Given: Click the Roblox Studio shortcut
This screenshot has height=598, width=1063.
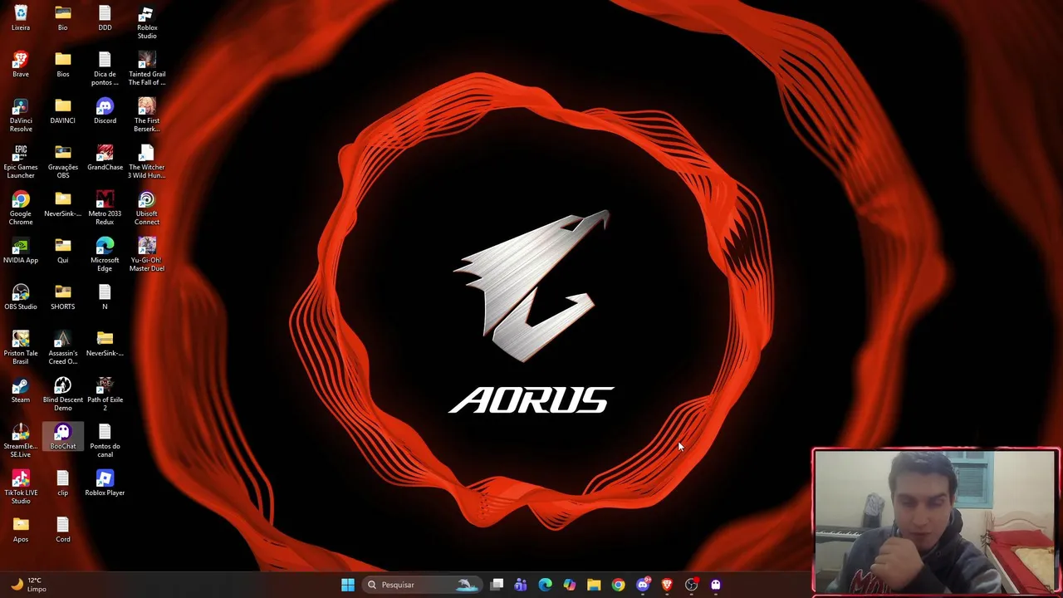Looking at the screenshot, I should 147,22.
